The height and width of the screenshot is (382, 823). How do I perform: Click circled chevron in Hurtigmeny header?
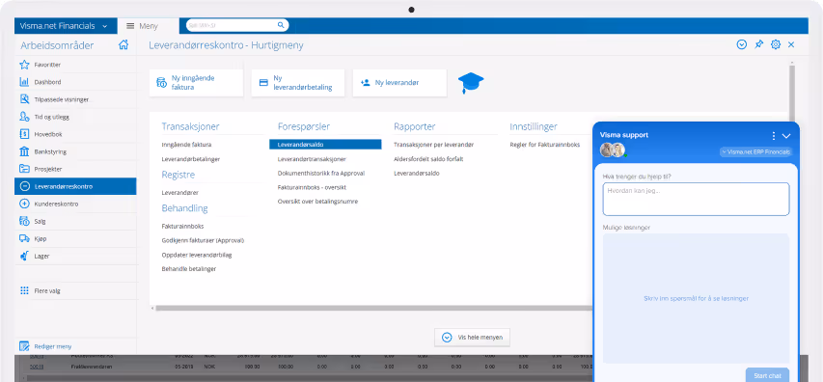[742, 44]
